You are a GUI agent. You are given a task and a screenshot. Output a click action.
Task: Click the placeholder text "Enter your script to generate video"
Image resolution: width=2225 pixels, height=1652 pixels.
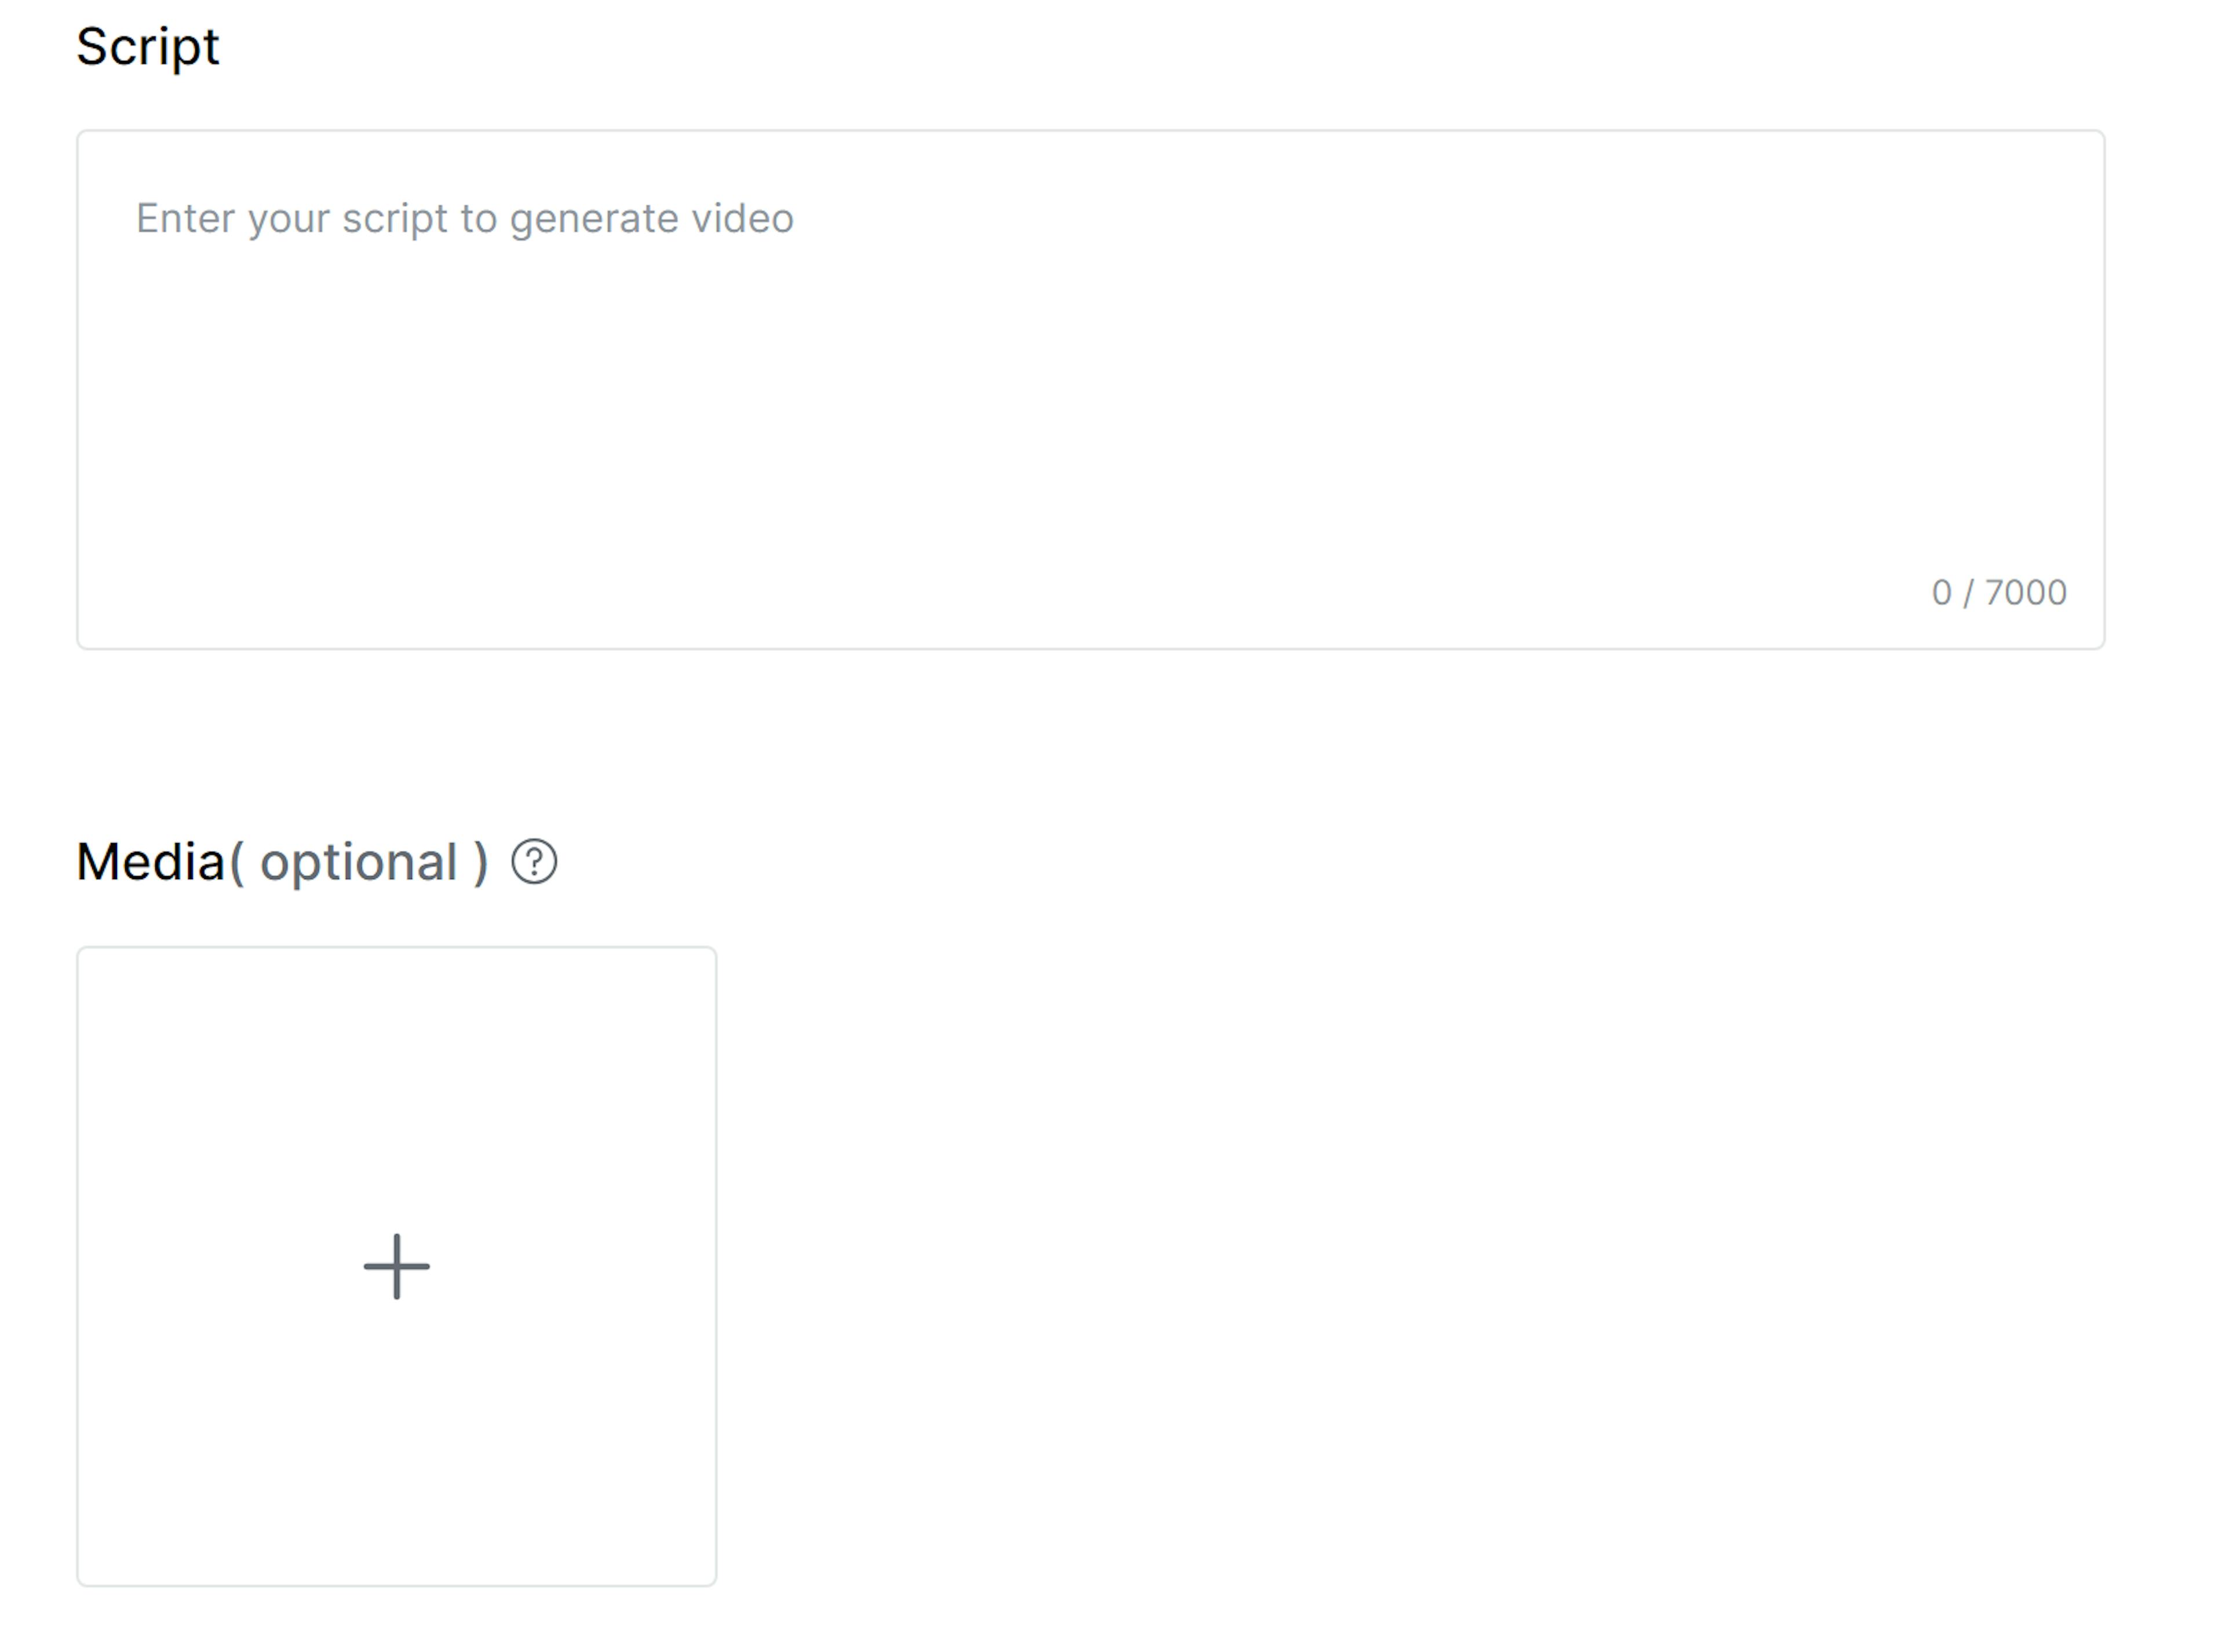click(x=464, y=218)
